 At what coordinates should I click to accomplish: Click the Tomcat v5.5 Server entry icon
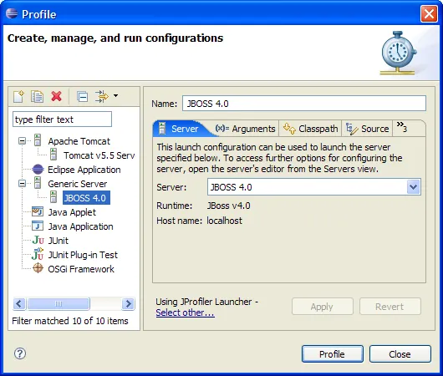coord(53,155)
